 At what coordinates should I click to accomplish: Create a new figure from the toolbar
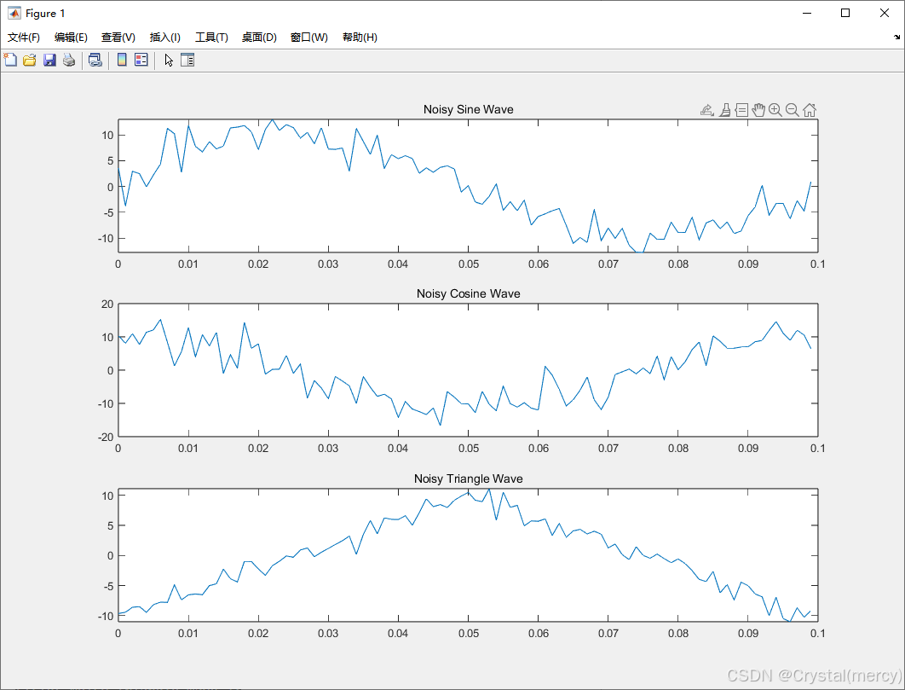pos(10,60)
